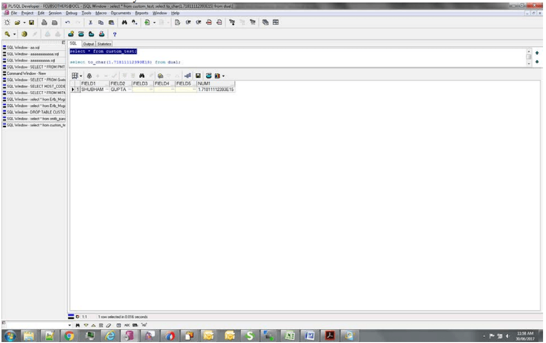Select the SQL tab

73,44
